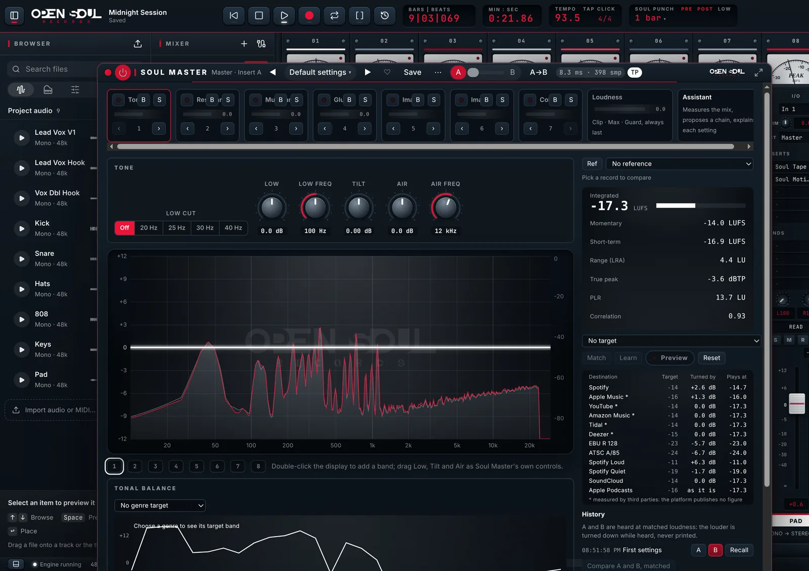Expand the Soul Master plugin window
Image resolution: width=809 pixels, height=571 pixels.
[758, 73]
